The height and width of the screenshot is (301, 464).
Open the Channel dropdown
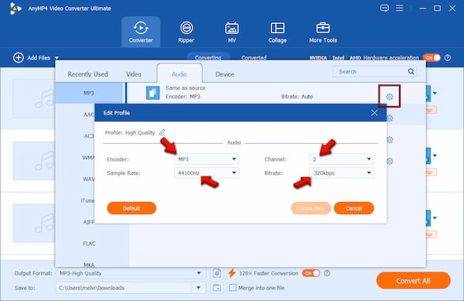[342, 159]
